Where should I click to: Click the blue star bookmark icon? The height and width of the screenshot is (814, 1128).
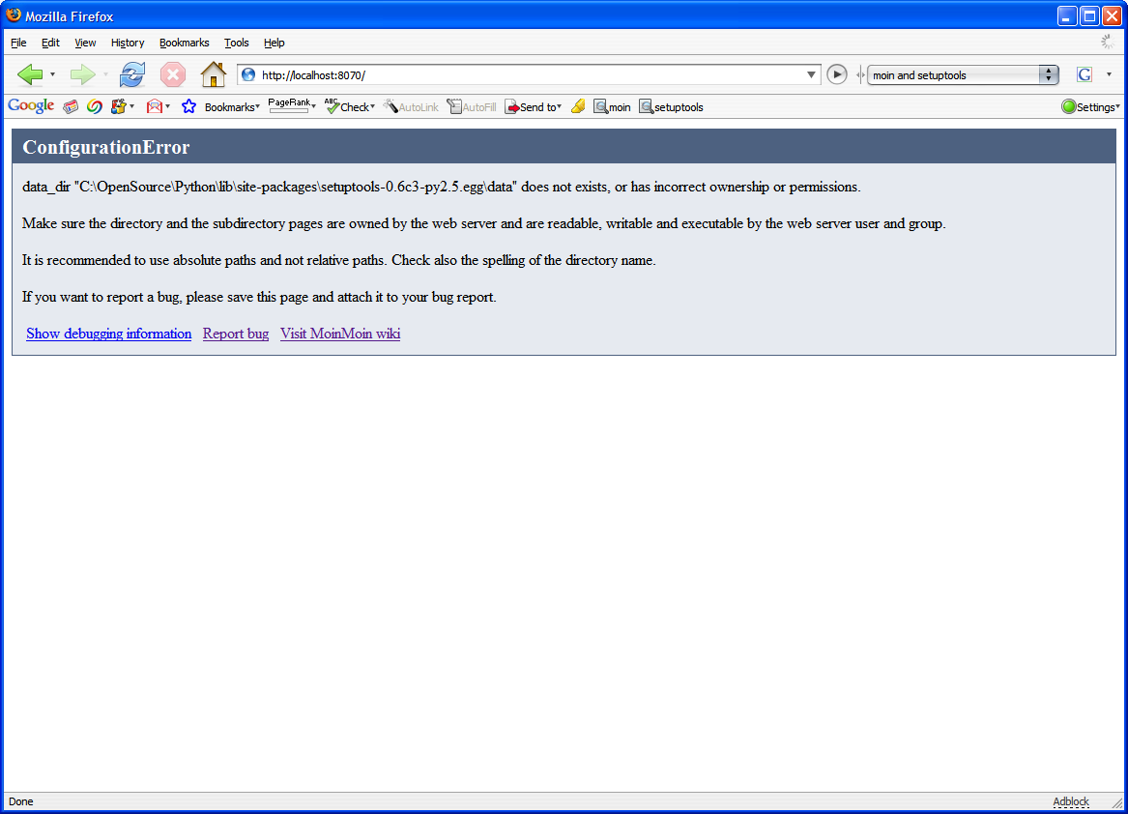(x=188, y=106)
